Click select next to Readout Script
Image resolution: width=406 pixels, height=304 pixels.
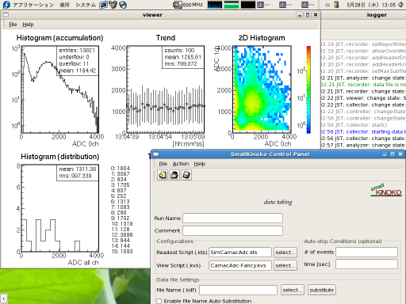click(x=285, y=253)
